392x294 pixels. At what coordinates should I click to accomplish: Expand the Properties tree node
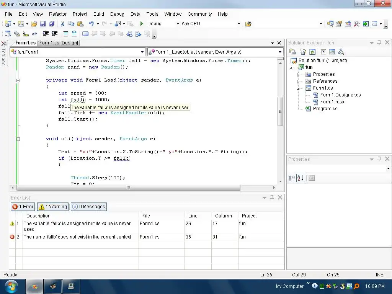click(298, 75)
